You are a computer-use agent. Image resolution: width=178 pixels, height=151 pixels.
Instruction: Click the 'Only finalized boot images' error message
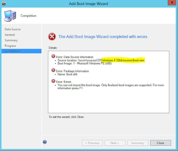[x=111, y=87]
